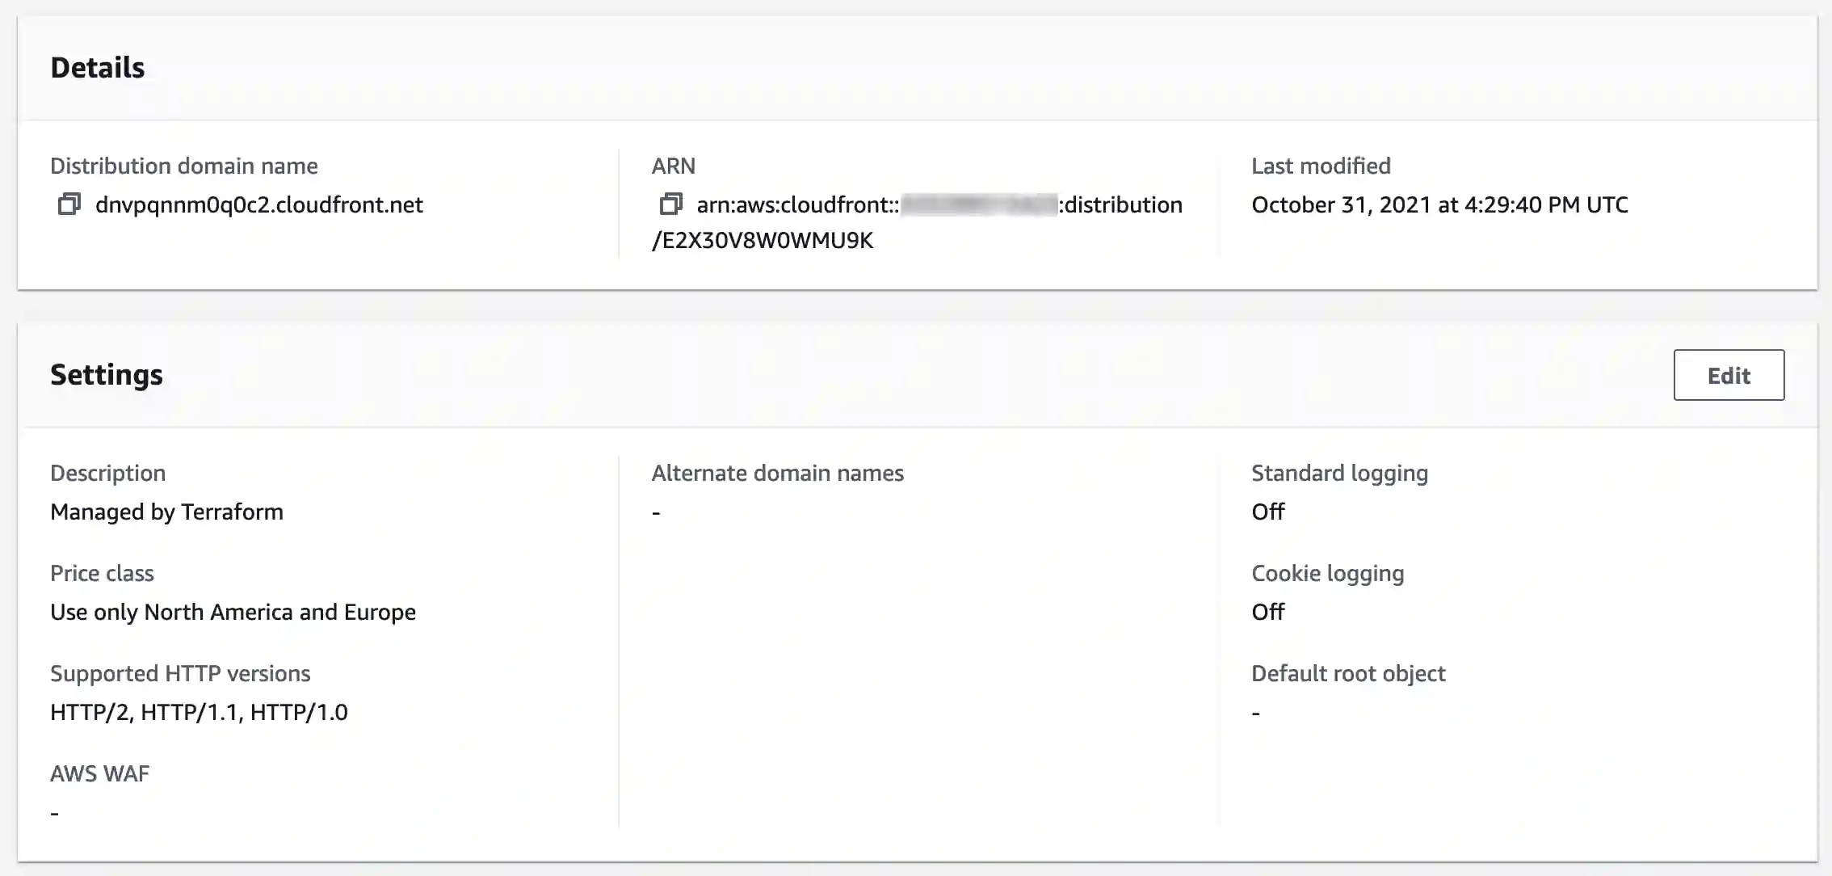
Task: Select the distribution ID /E2X30V8W0WMU9K
Action: (x=763, y=240)
